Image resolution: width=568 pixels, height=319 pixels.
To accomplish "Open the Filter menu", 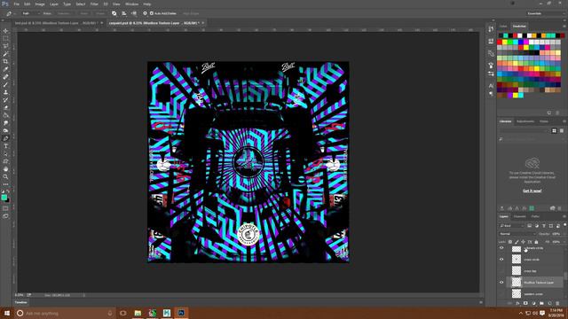I will tap(94, 4).
